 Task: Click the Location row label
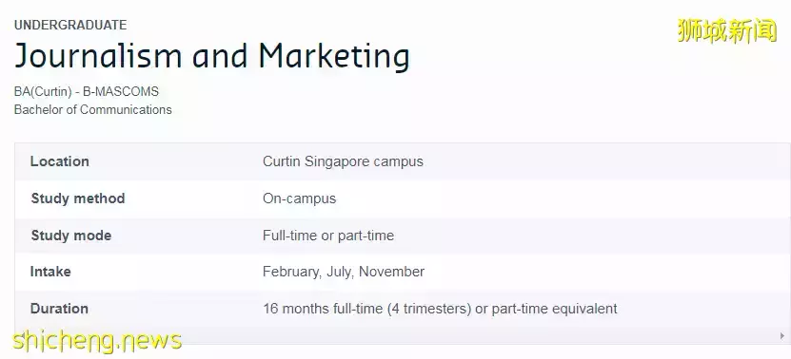[60, 161]
